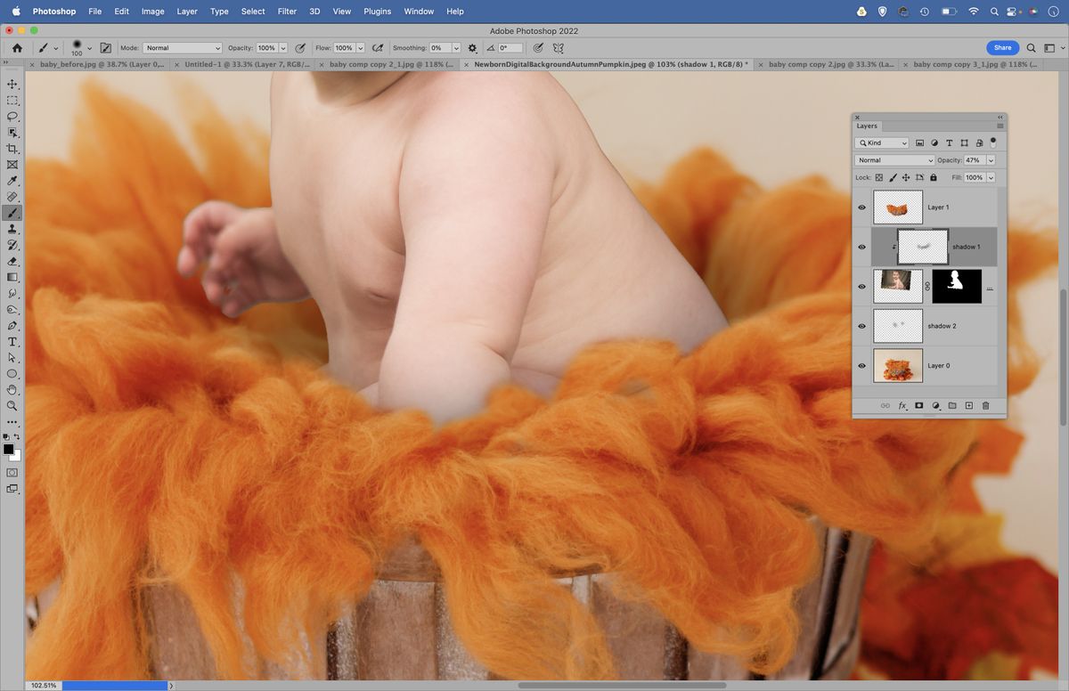Open brush Opacity slider dropdown

click(x=283, y=48)
